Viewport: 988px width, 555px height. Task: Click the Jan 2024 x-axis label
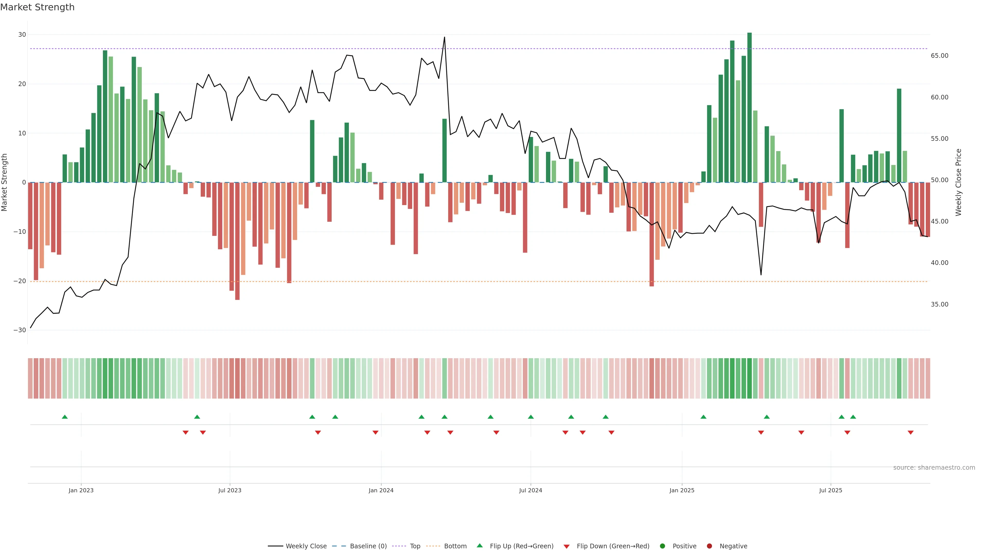[381, 490]
